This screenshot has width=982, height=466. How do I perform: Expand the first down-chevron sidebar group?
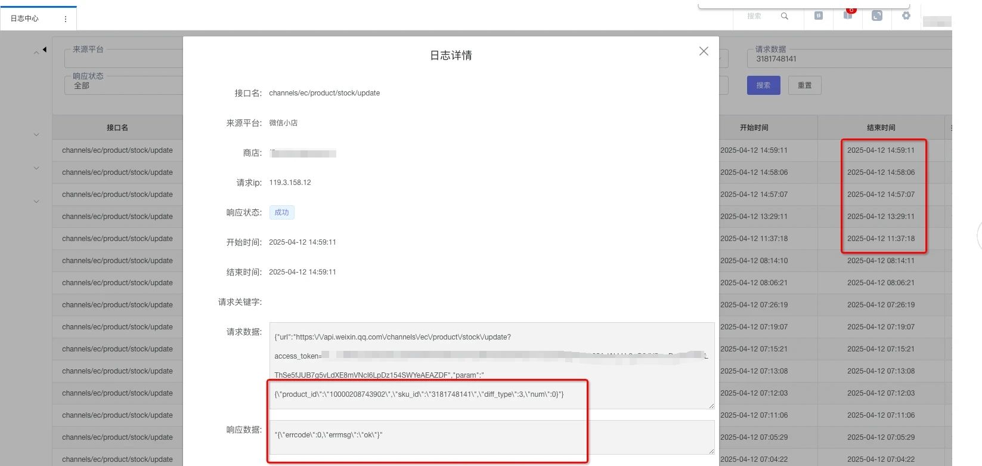click(36, 135)
